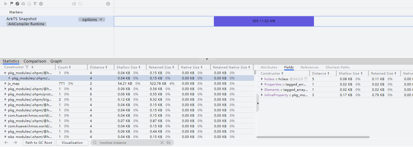This screenshot has width=413, height=147.
Task: Sort left table by Distance
Action: (x=106, y=67)
